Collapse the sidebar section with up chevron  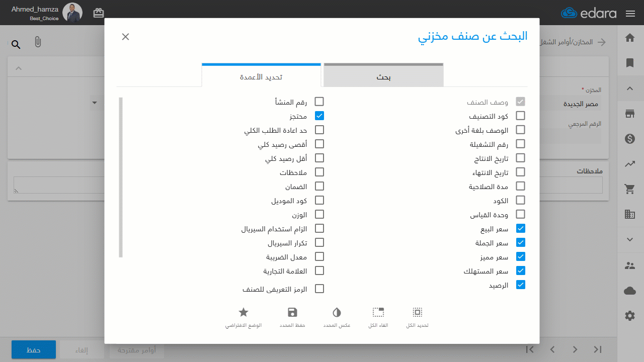[x=630, y=88]
